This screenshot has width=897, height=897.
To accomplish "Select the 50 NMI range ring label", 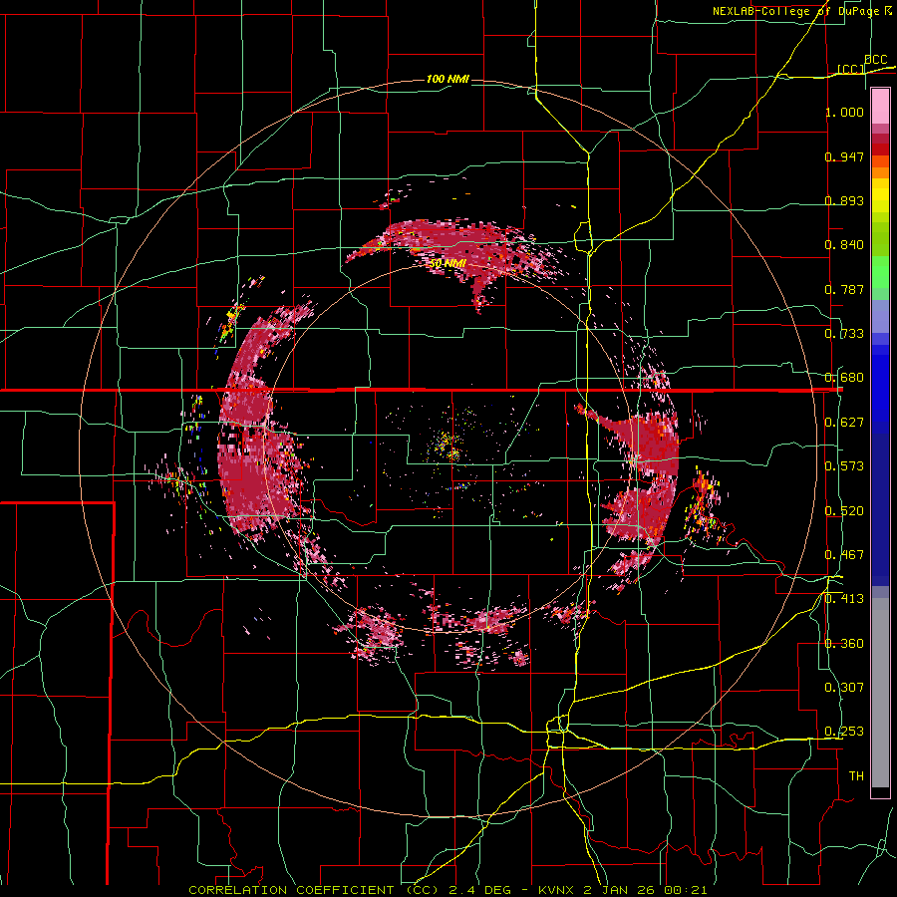I will [448, 264].
